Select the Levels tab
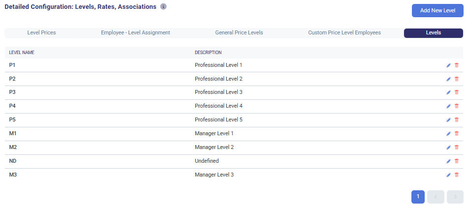468x208 pixels. pyautogui.click(x=433, y=33)
